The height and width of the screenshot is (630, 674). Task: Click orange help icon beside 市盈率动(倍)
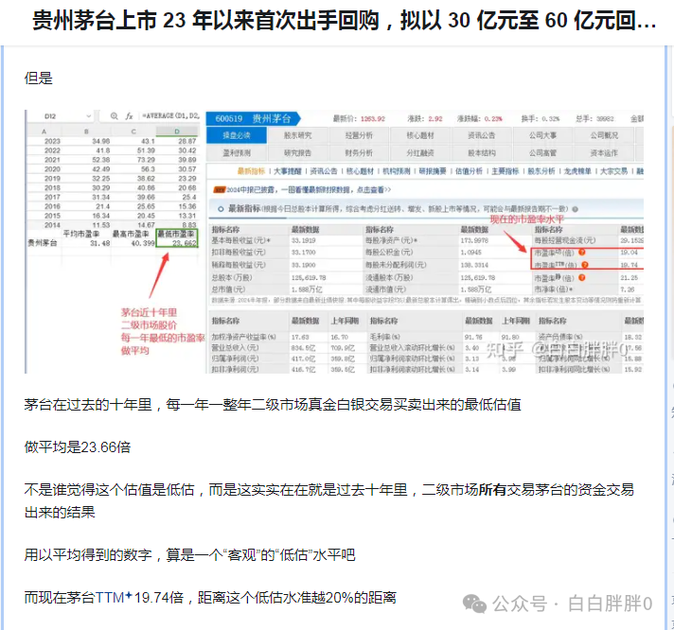[x=582, y=252]
